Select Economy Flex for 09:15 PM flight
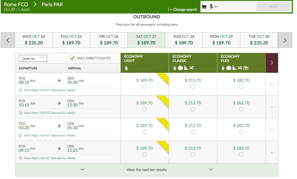 coord(241,155)
